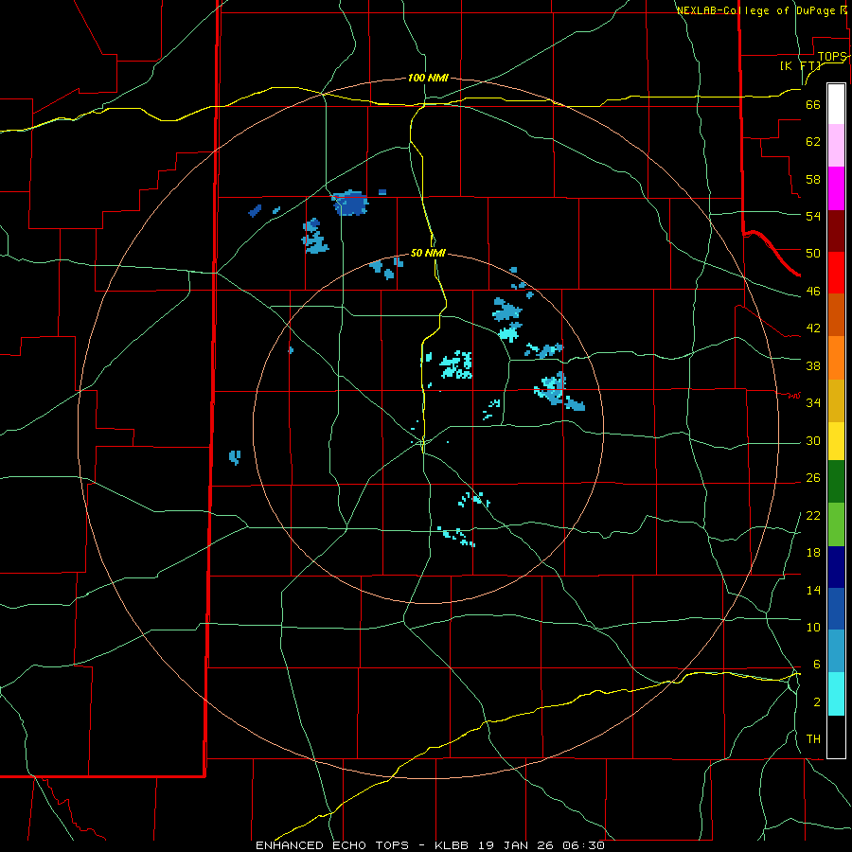Click the 26 legend value
Image resolution: width=852 pixels, height=852 pixels.
tap(813, 478)
